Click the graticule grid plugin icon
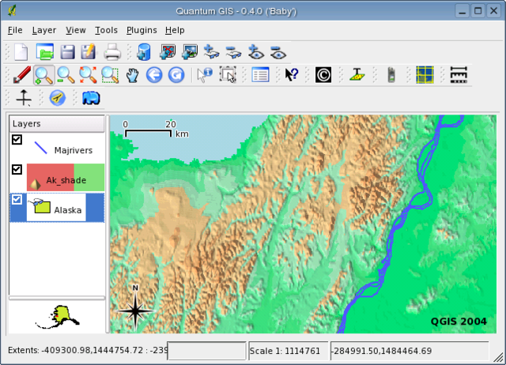506x365 pixels. (x=425, y=75)
